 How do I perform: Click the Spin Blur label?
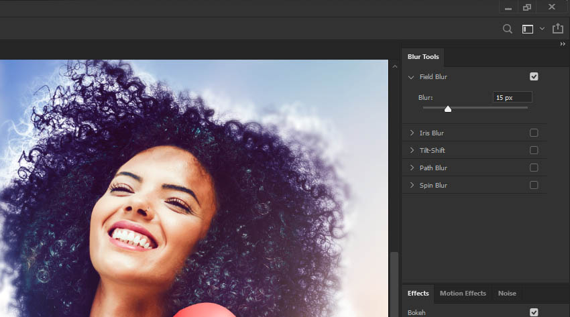click(433, 186)
